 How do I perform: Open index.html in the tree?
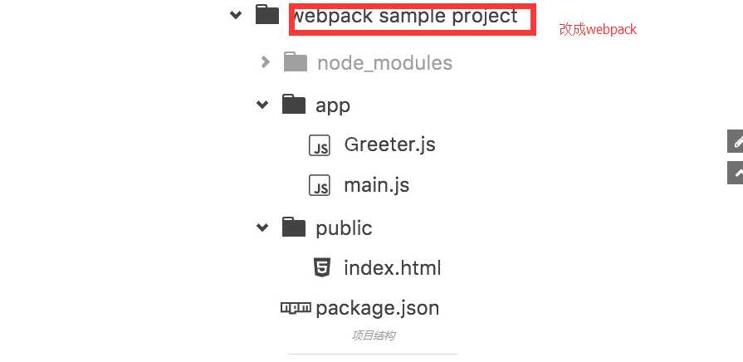(x=393, y=267)
